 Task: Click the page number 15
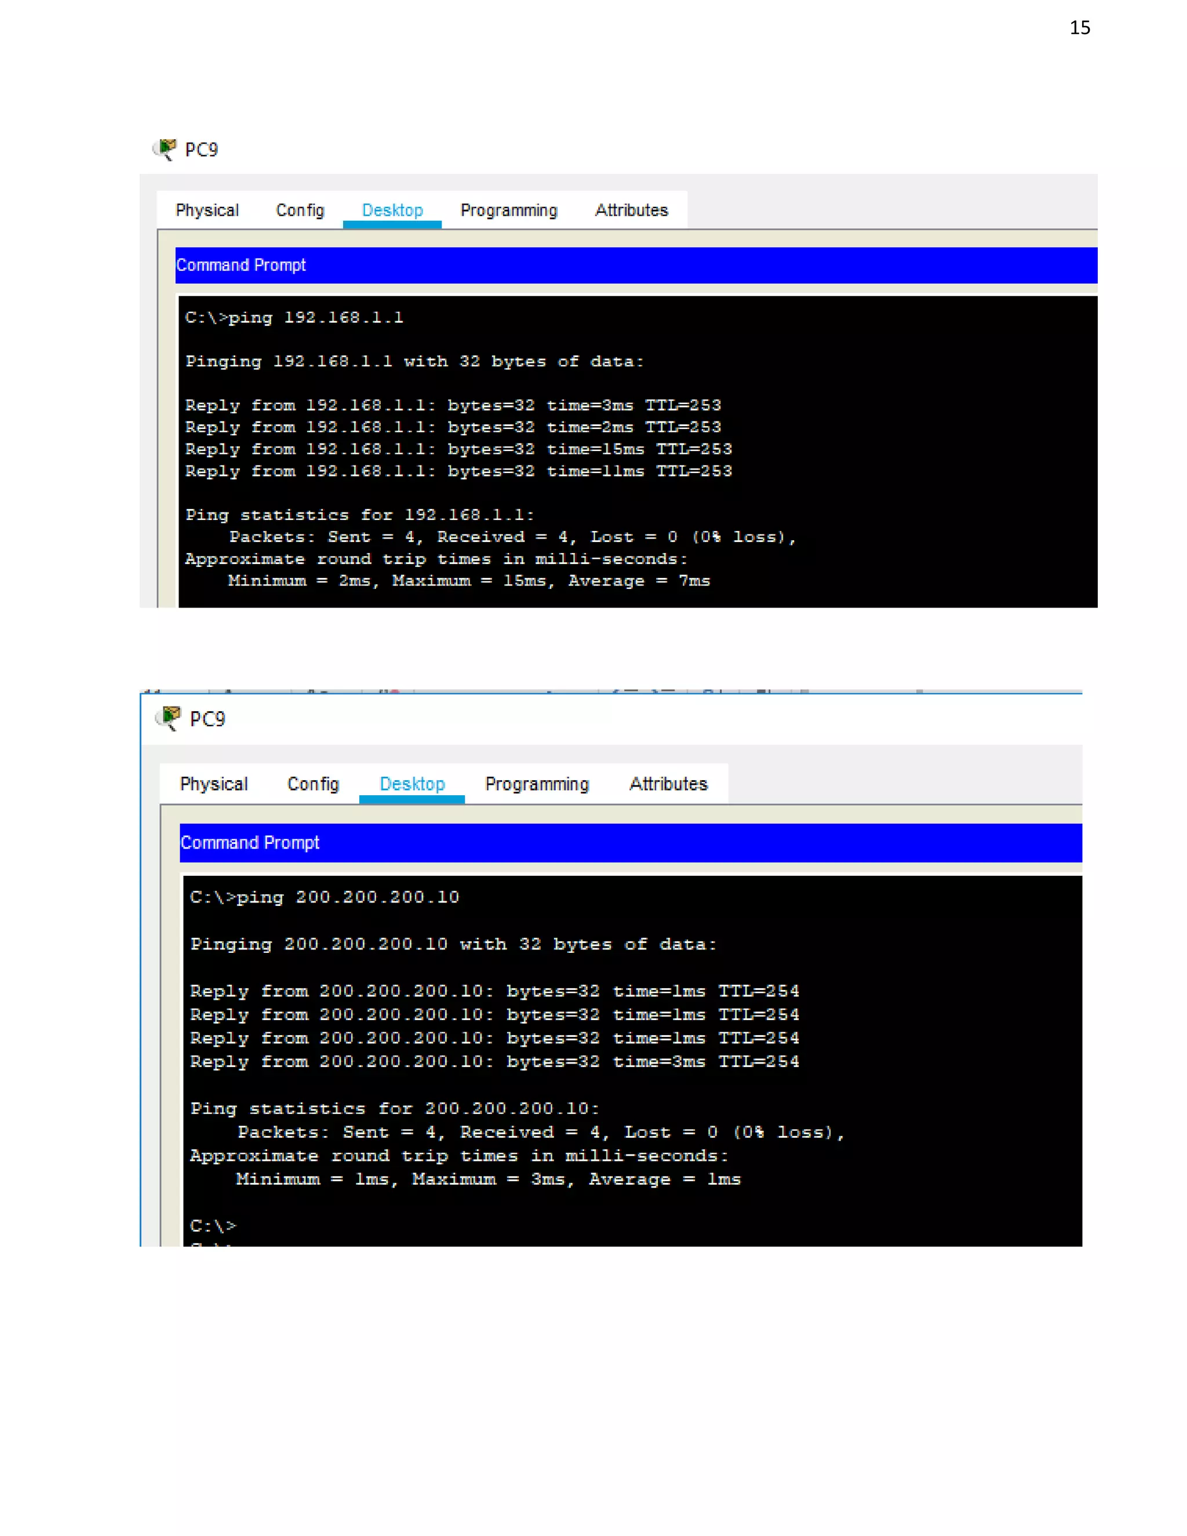(x=1079, y=27)
